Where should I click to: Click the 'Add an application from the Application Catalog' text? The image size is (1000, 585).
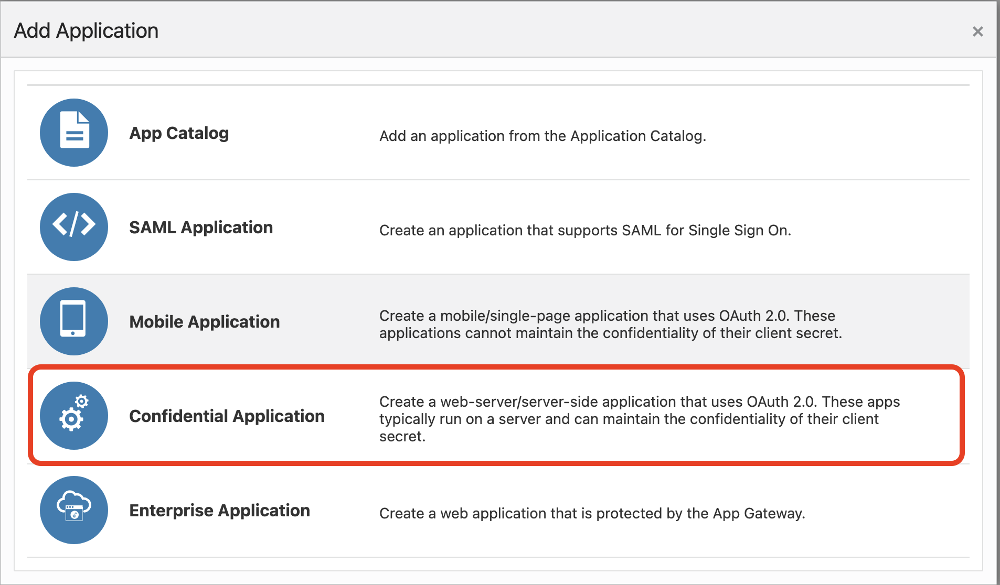click(542, 136)
